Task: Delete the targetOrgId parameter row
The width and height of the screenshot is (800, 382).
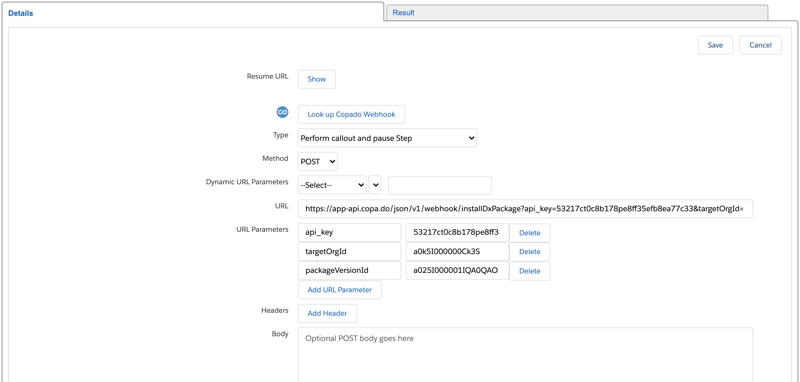Action: point(529,252)
